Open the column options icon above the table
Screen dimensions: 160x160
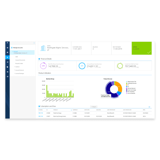[x=149, y=107]
